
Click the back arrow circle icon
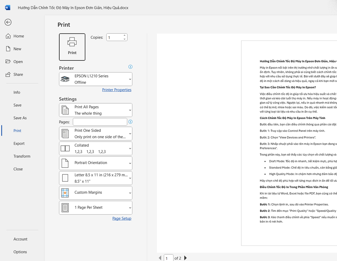pyautogui.click(x=8, y=22)
